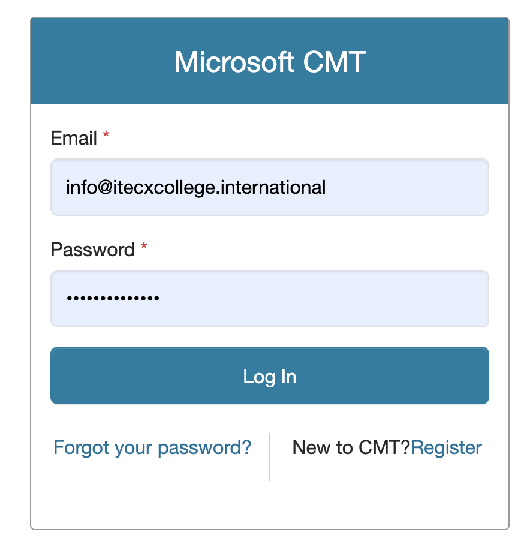Click the Microsoft CMT header title
Screen dimensions: 530x559
click(x=270, y=62)
